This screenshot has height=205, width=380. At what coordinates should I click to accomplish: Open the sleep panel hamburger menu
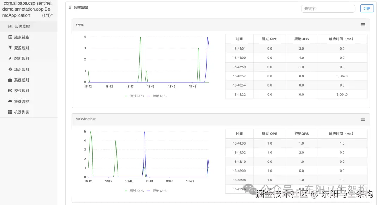(x=363, y=25)
